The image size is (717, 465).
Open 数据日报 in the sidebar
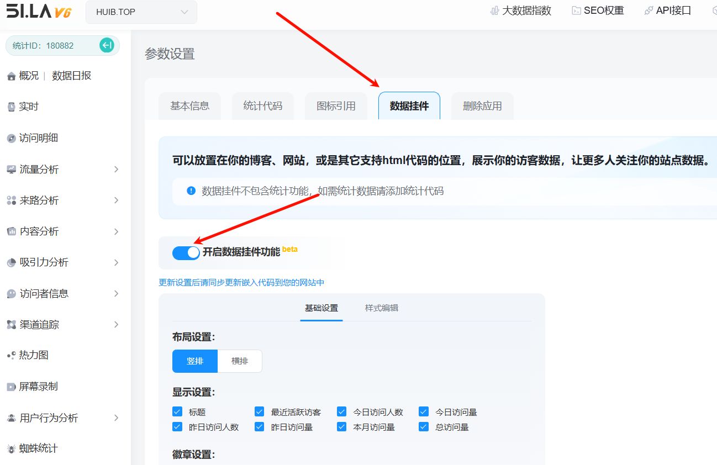click(72, 76)
